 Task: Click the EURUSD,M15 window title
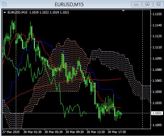(69, 5)
